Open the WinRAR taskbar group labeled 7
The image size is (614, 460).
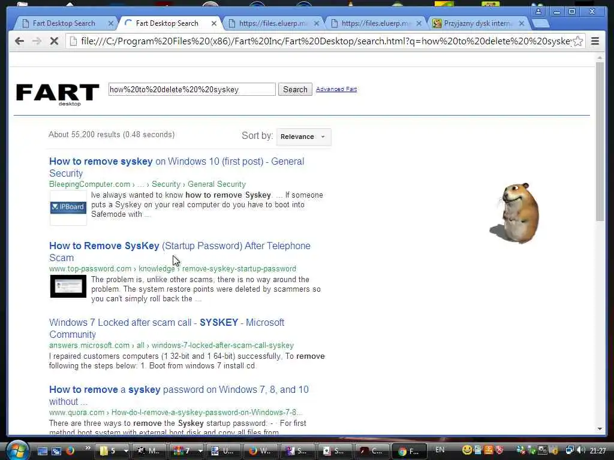(x=183, y=451)
